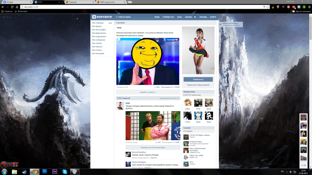Viewport: 312px width, 175px height.
Task: Open the browser home page icon
Action: coord(17,7)
